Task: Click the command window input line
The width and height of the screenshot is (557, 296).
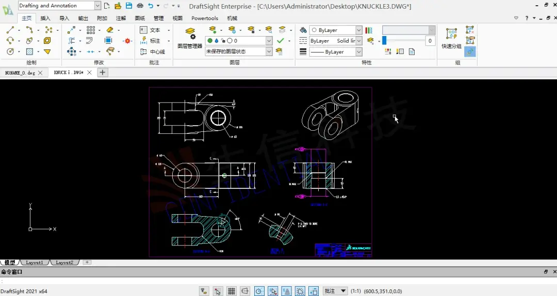Action: [278, 281]
